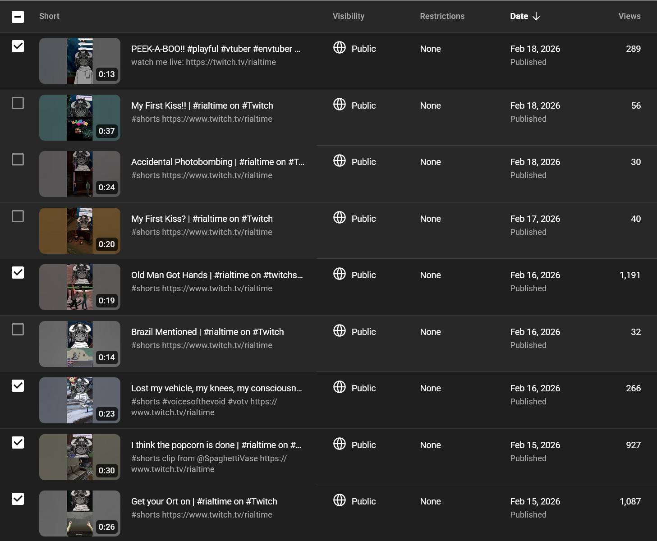Image resolution: width=657 pixels, height=541 pixels.
Task: Open the Accidental Photobombing short title link
Action: point(217,162)
